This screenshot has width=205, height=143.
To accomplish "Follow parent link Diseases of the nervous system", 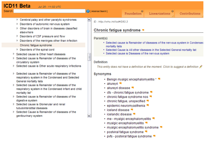I will tap(137, 54).
